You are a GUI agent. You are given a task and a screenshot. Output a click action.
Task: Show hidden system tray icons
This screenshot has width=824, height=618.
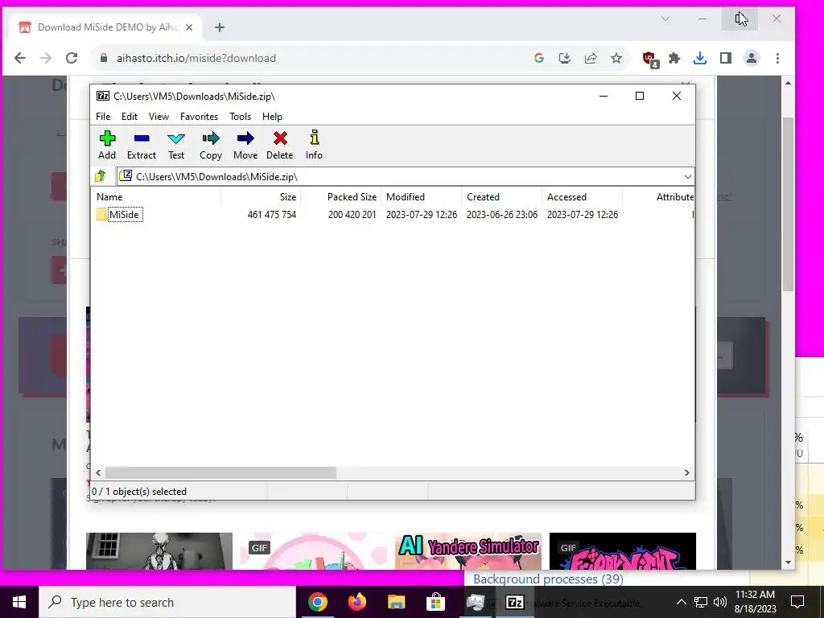coord(681,602)
